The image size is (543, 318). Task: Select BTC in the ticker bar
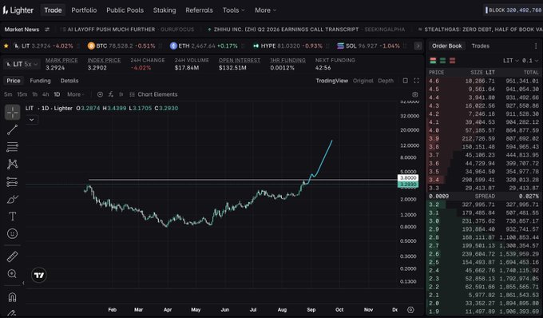[121, 46]
